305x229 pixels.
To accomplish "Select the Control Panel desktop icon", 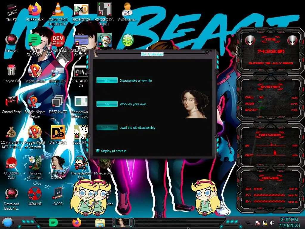I will (12, 104).
